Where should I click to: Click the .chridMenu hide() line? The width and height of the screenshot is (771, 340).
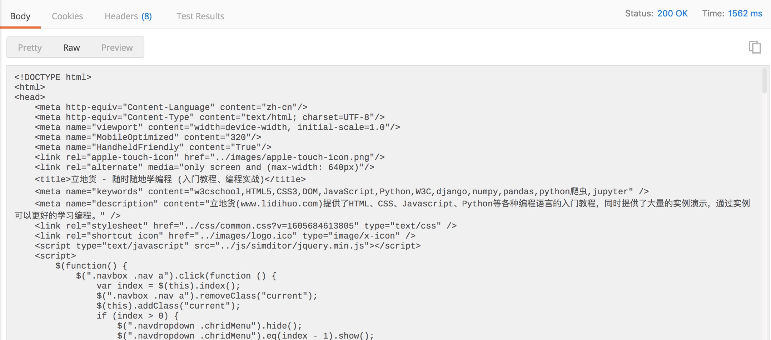pyautogui.click(x=209, y=326)
